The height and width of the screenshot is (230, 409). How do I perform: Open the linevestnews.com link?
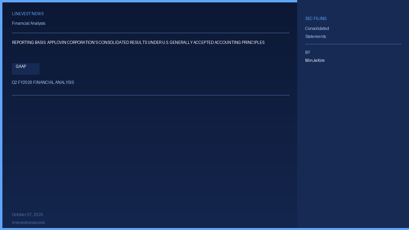[x=28, y=222]
